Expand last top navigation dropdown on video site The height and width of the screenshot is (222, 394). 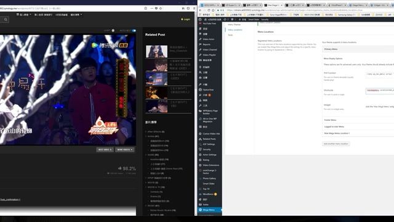click(76, 15)
